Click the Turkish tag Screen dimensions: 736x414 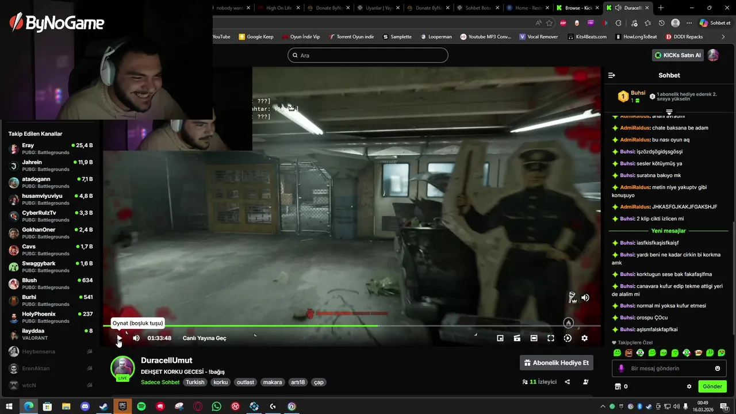point(195,382)
